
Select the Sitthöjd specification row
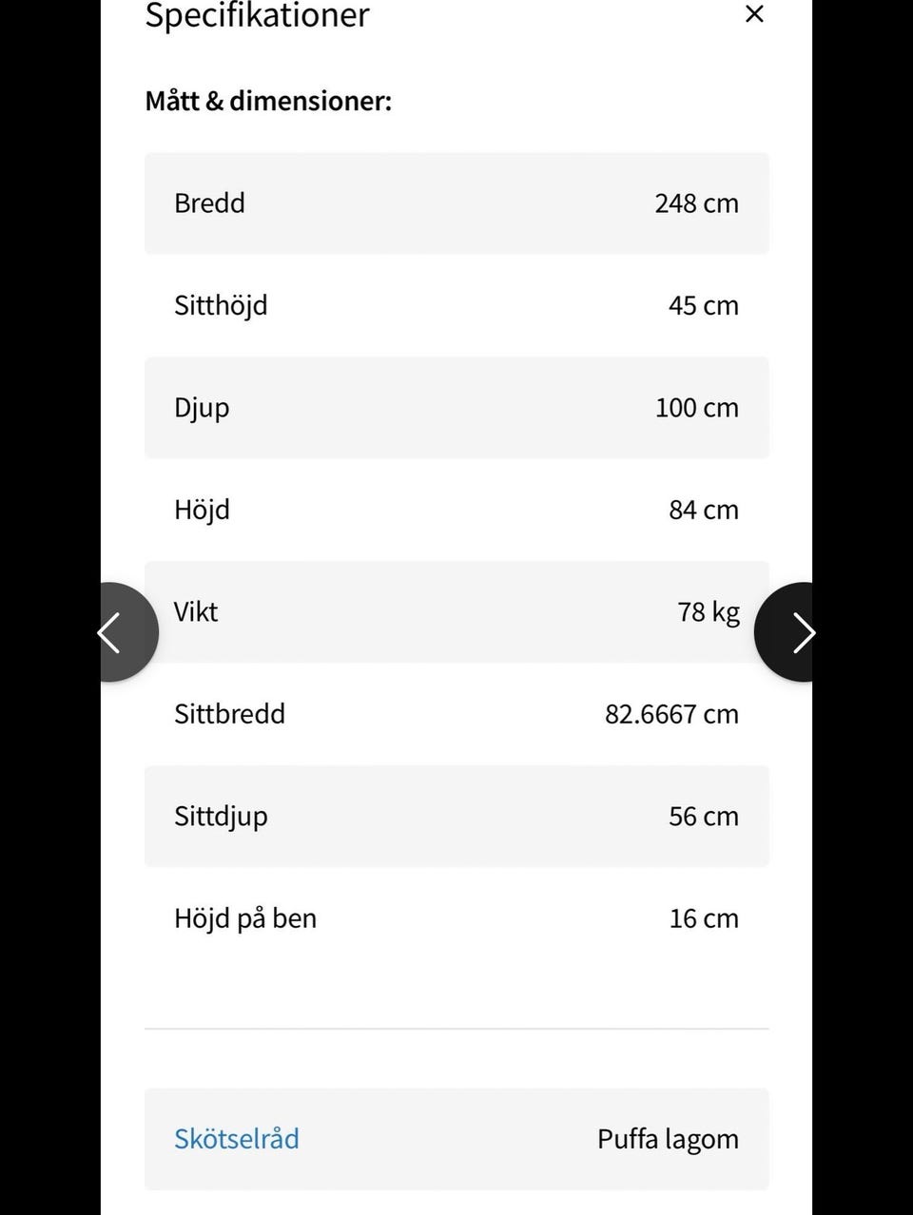point(456,305)
